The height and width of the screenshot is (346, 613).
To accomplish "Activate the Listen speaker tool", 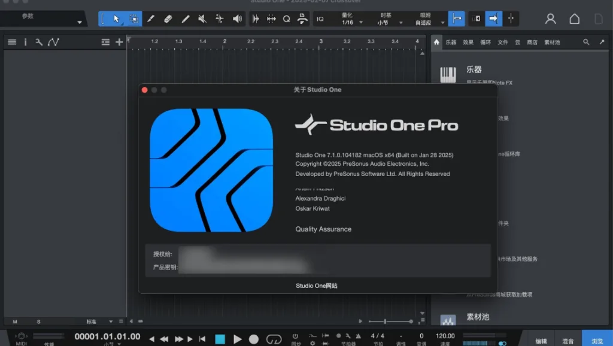I will click(237, 19).
